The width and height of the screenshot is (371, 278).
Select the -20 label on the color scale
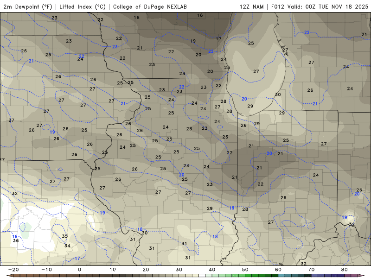point(13,270)
